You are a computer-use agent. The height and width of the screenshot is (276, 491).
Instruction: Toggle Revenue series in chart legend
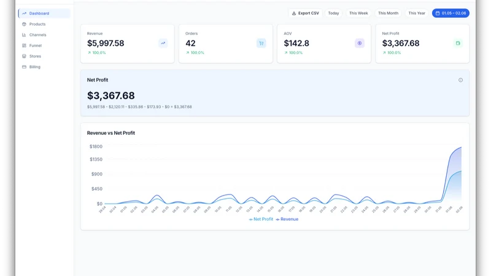pos(287,219)
